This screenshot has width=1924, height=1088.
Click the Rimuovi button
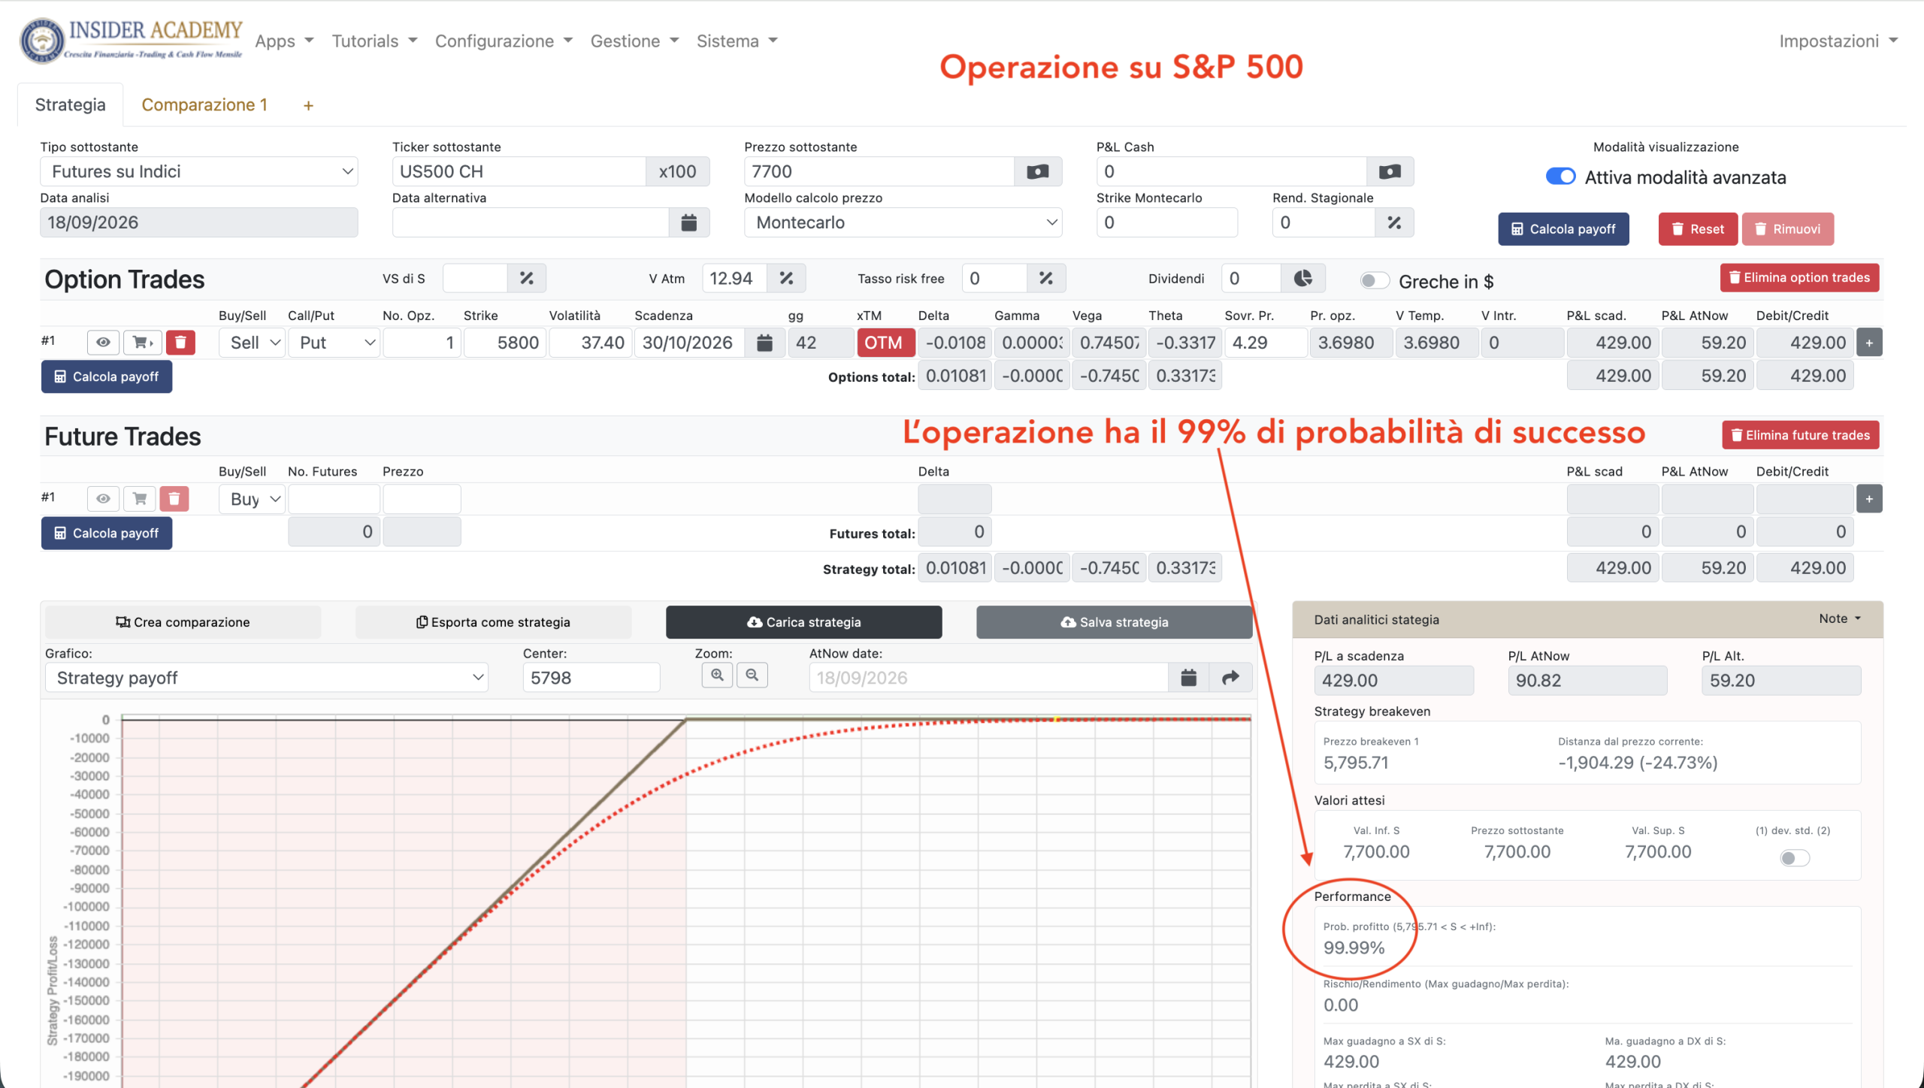coord(1787,229)
